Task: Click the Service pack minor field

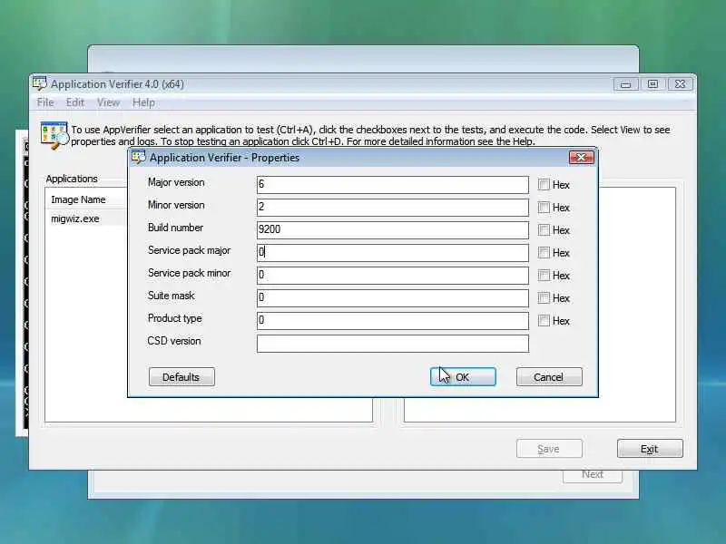Action: click(x=393, y=276)
